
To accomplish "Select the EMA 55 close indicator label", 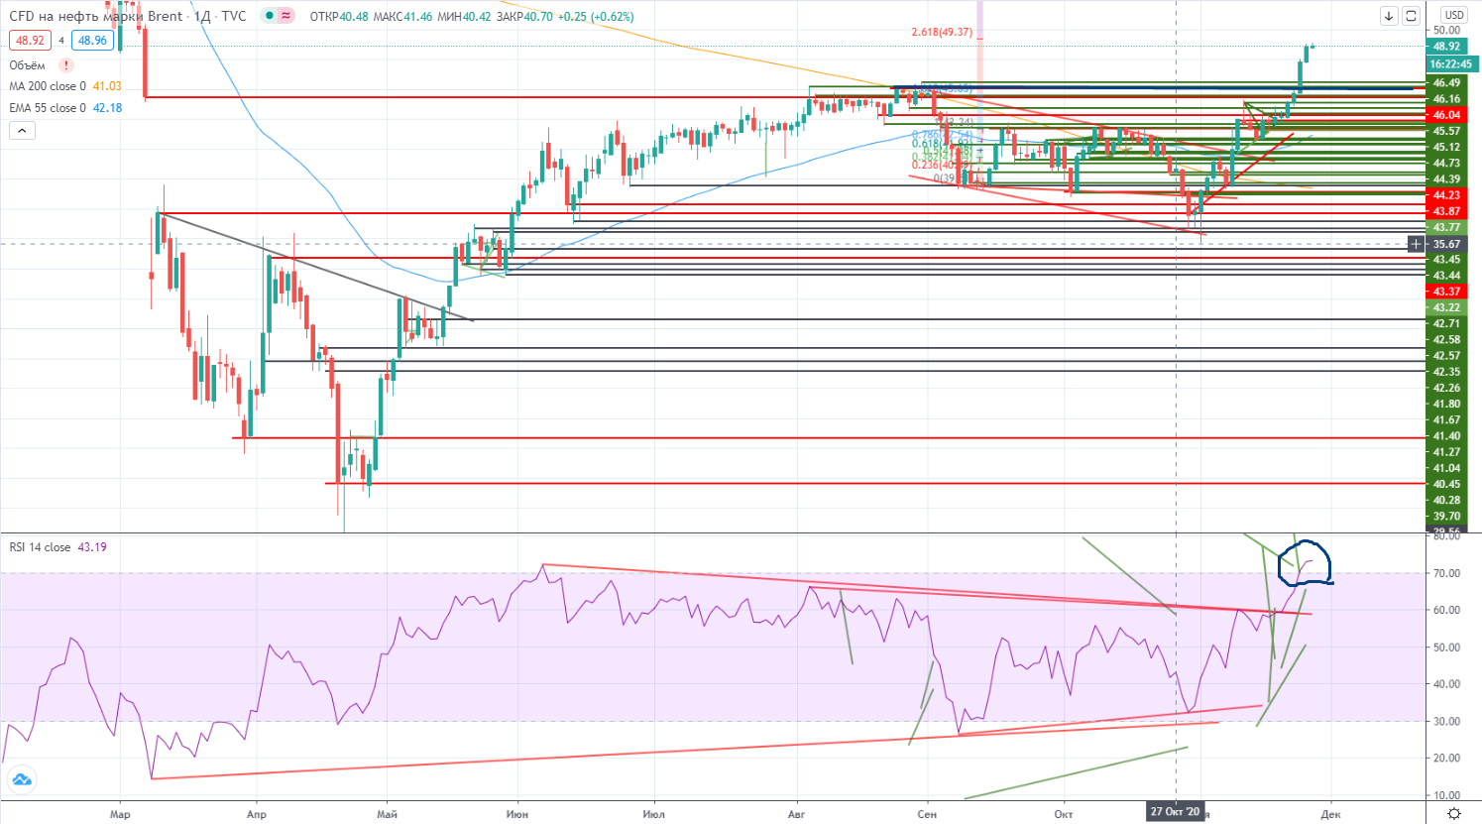I will [48, 108].
